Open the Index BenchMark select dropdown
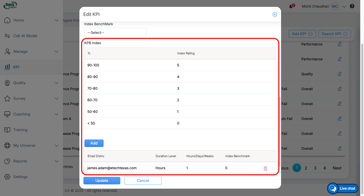The width and height of the screenshot is (364, 196). point(115,32)
